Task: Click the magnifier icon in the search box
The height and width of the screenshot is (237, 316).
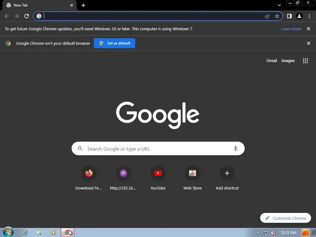Action: [x=80, y=148]
